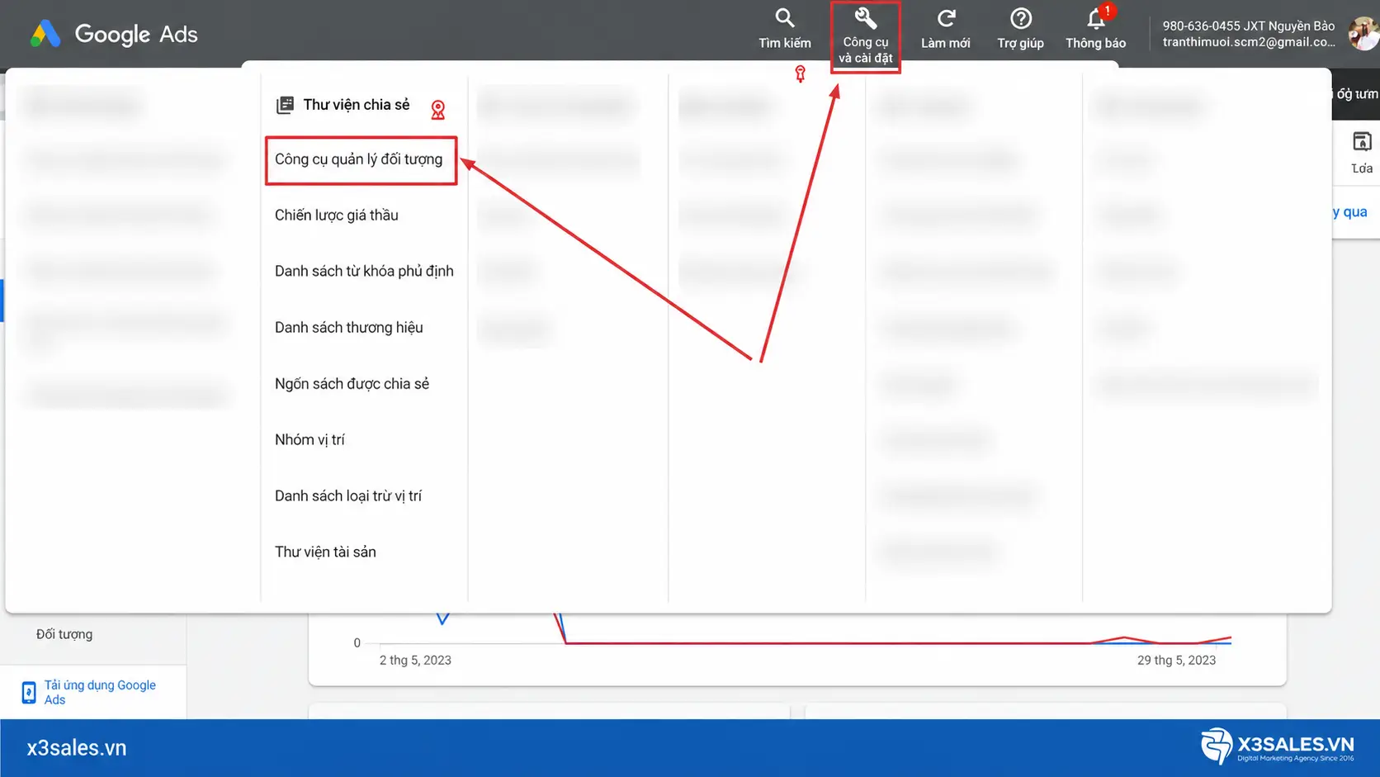The width and height of the screenshot is (1380, 777).
Task: Click the account profile avatar
Action: click(1363, 34)
